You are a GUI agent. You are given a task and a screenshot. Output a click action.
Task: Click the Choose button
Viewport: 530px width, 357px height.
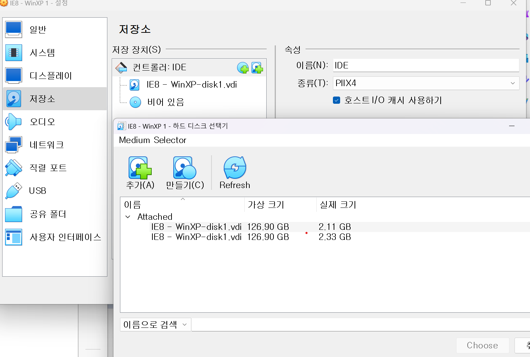click(482, 345)
